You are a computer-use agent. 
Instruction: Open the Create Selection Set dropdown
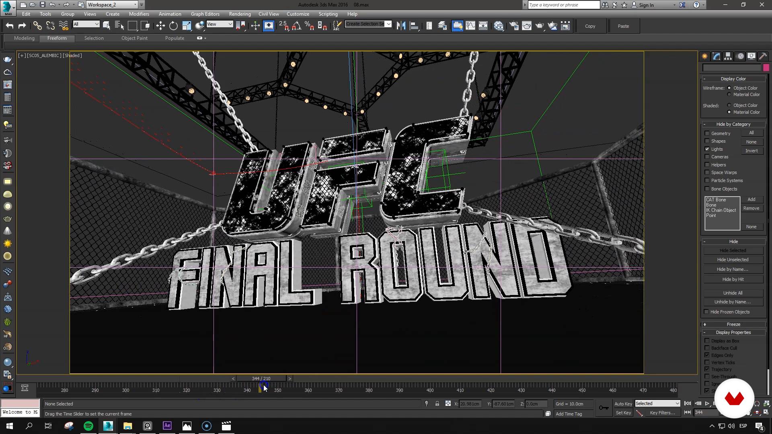coord(368,24)
